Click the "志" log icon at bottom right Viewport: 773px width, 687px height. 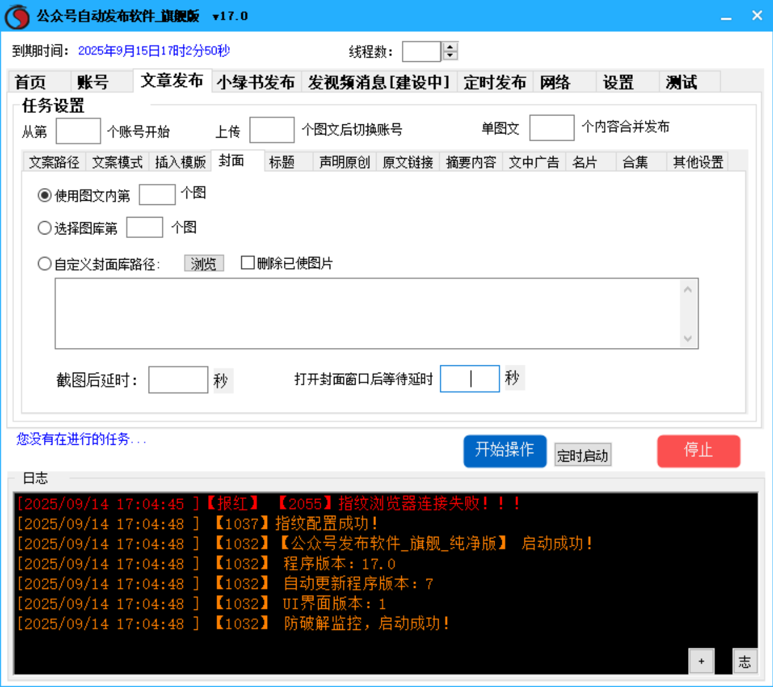[744, 661]
